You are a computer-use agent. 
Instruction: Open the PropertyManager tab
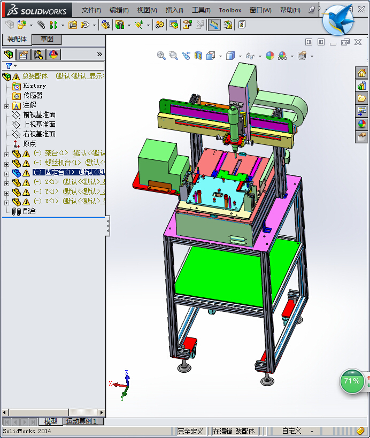(x=24, y=54)
